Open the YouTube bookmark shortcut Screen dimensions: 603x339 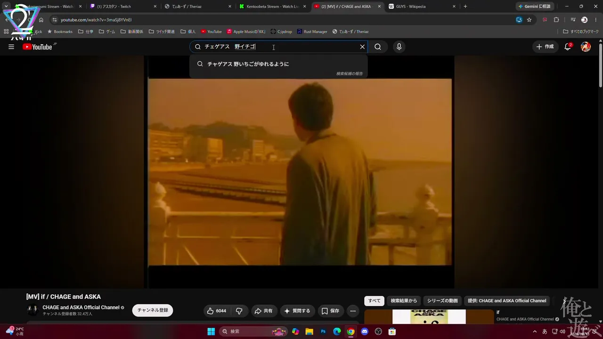[x=211, y=32]
